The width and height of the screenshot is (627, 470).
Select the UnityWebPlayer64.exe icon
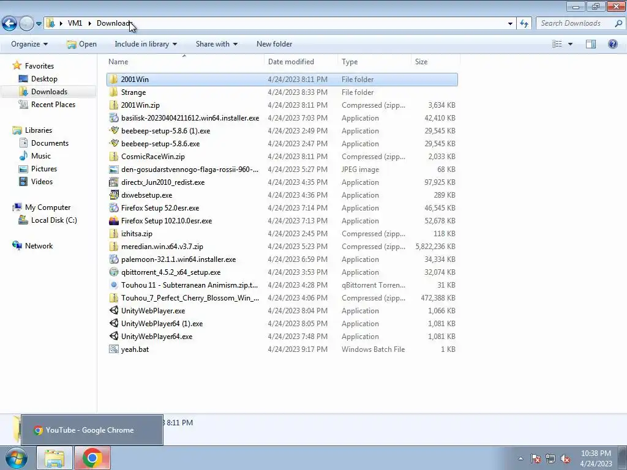click(x=113, y=337)
